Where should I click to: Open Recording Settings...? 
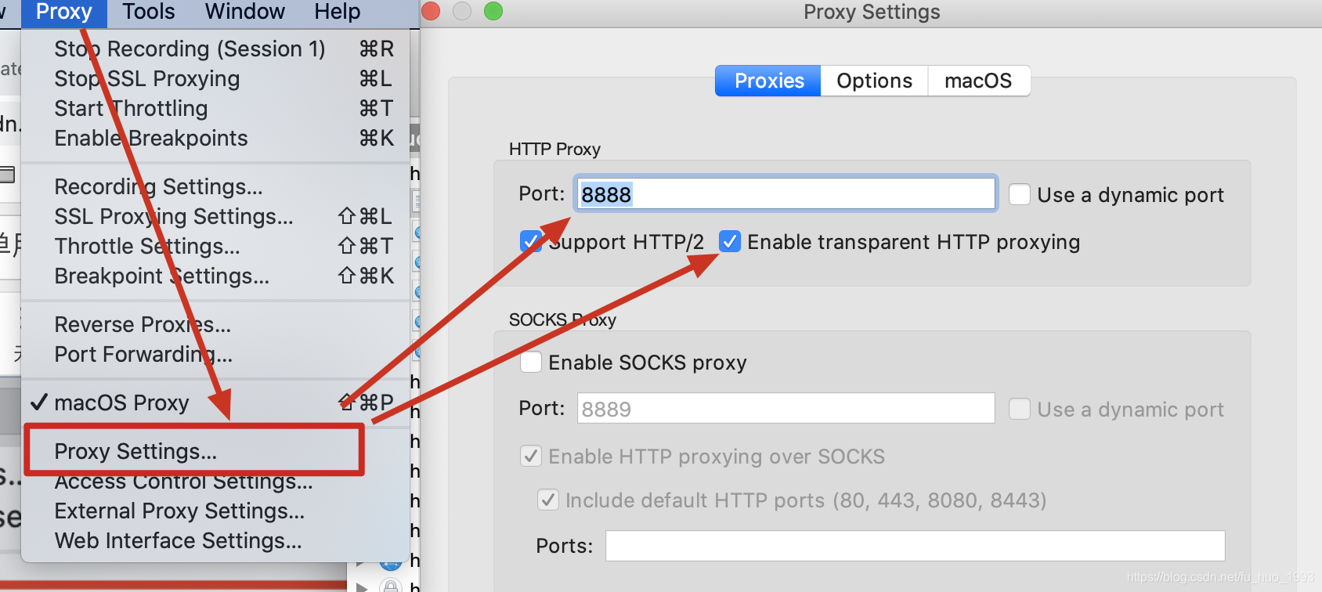215,186
